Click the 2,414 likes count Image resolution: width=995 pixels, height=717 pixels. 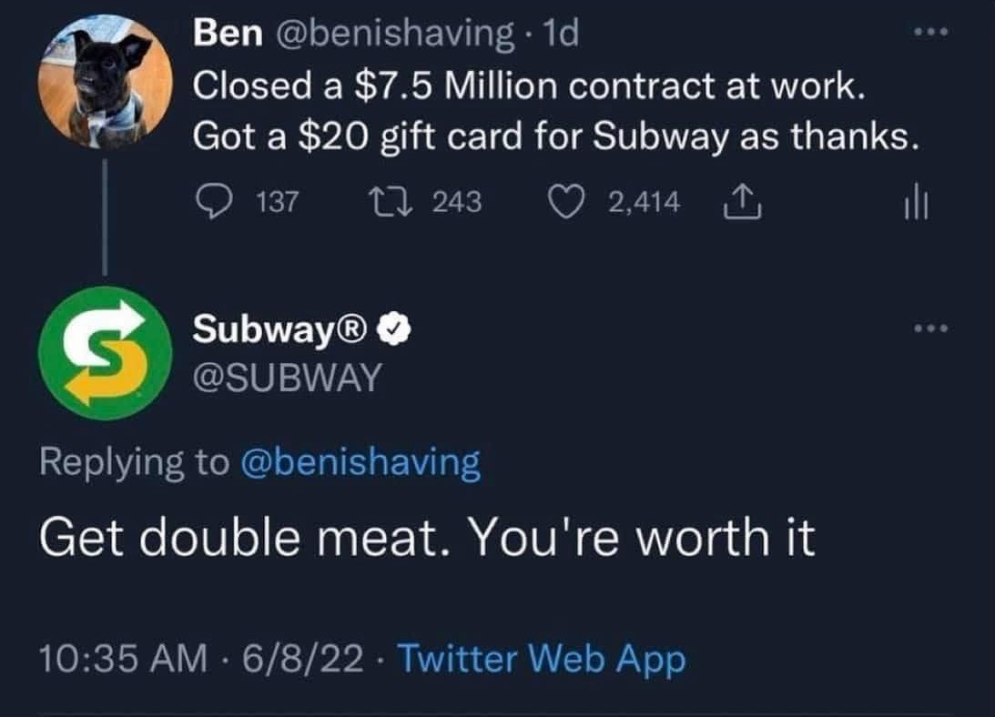click(645, 202)
